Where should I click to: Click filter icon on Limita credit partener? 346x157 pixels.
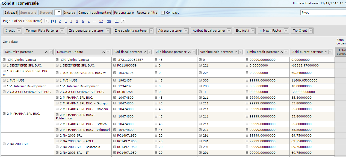pyautogui.click(x=286, y=52)
